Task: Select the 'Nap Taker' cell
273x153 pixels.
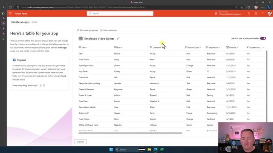Action: [83, 71]
